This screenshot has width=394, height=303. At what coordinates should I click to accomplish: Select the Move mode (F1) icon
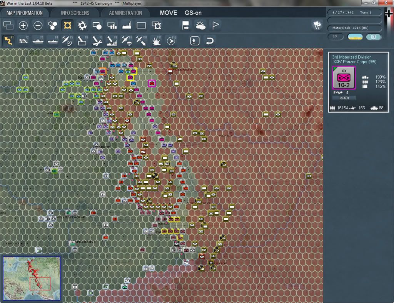tap(8, 40)
